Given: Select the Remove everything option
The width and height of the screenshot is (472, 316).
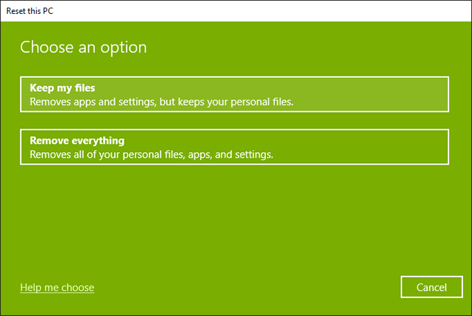Looking at the screenshot, I should [x=235, y=147].
